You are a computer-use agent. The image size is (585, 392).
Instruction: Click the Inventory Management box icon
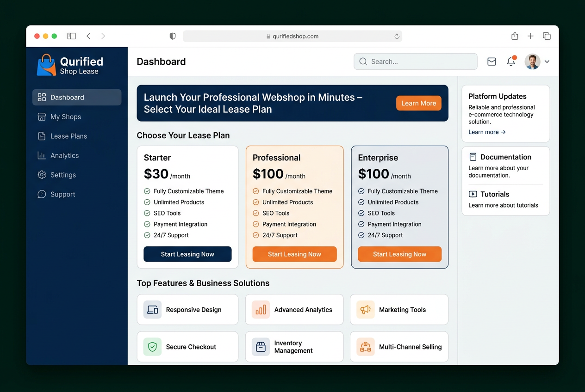[x=261, y=347]
